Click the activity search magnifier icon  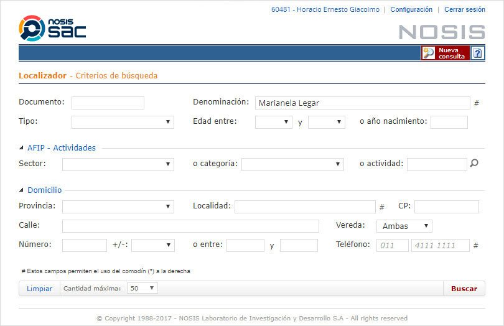(x=474, y=164)
